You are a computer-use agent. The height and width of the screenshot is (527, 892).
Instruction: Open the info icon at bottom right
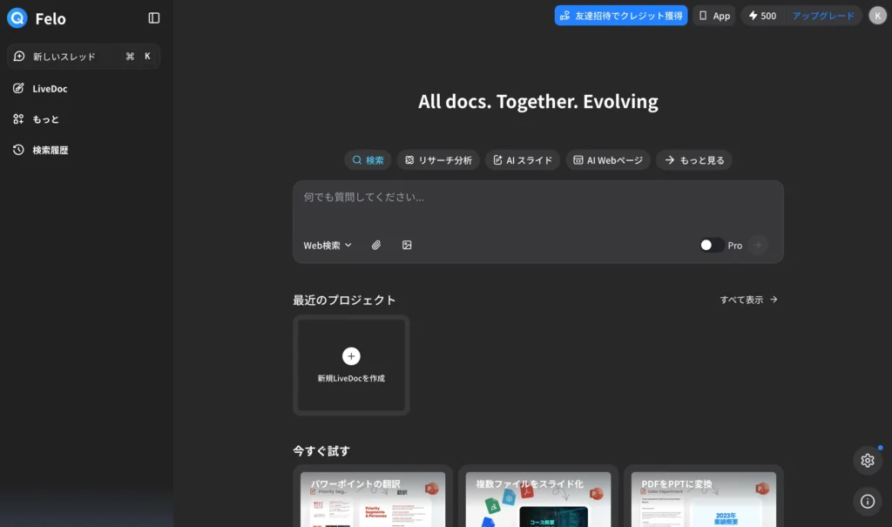[867, 501]
